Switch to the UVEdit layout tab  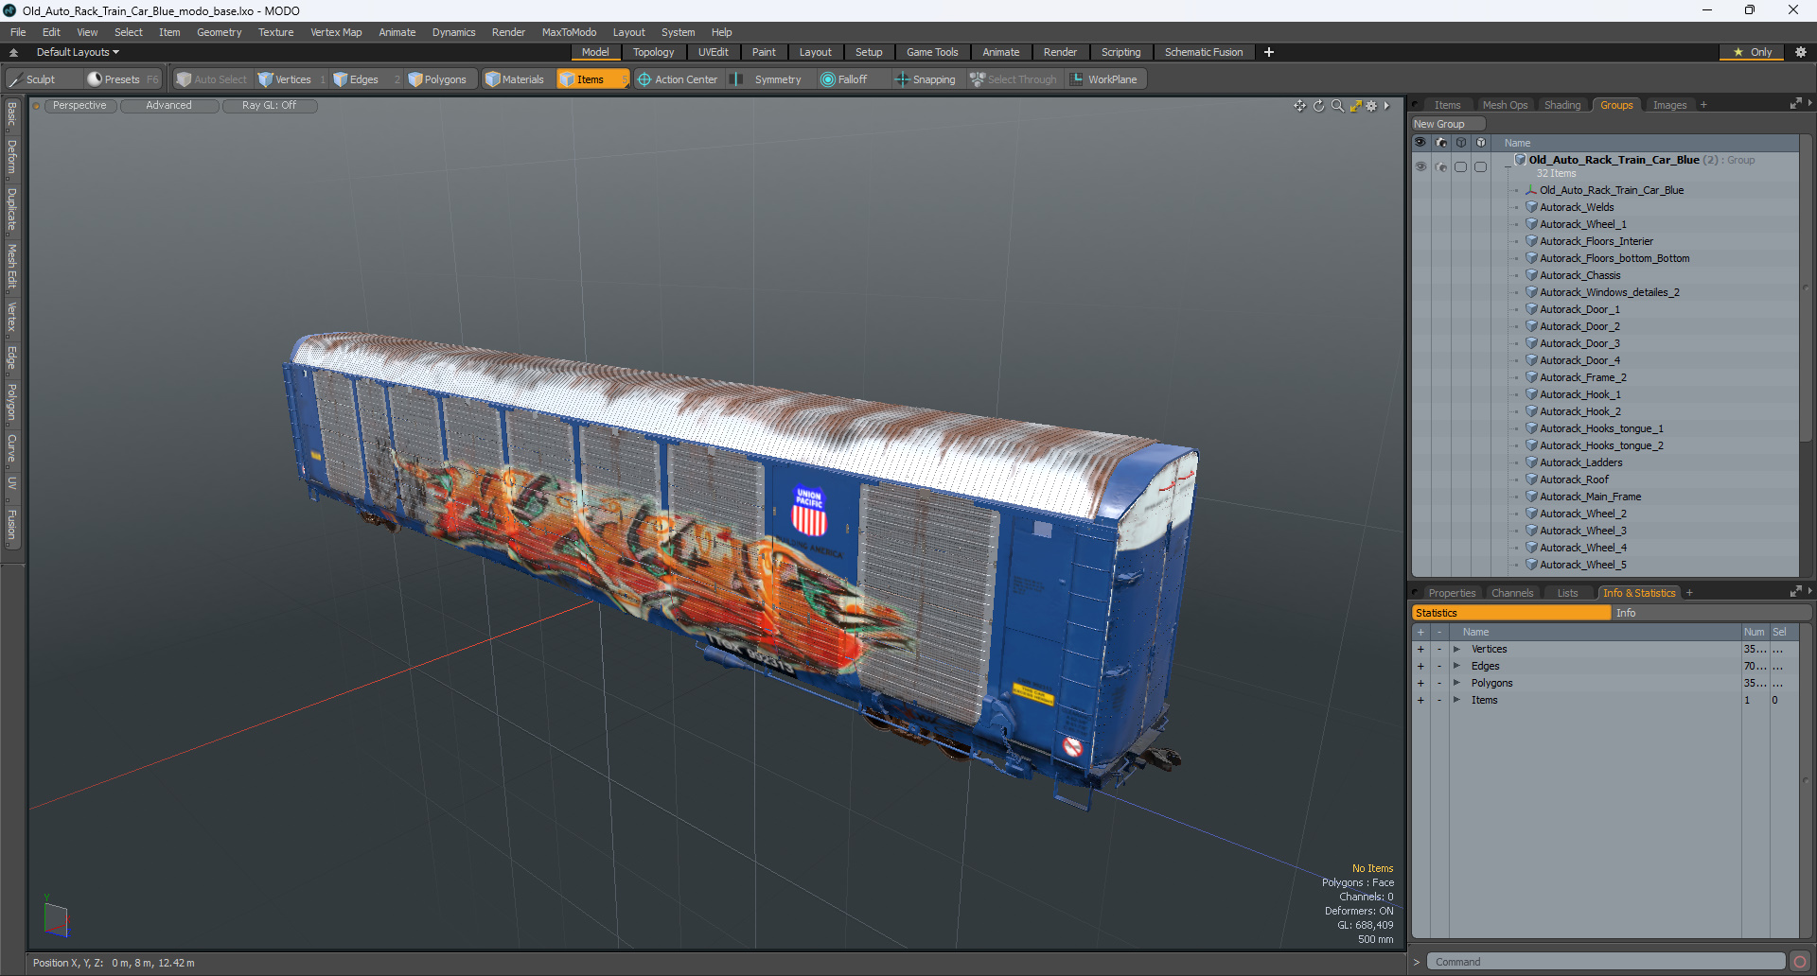point(713,52)
